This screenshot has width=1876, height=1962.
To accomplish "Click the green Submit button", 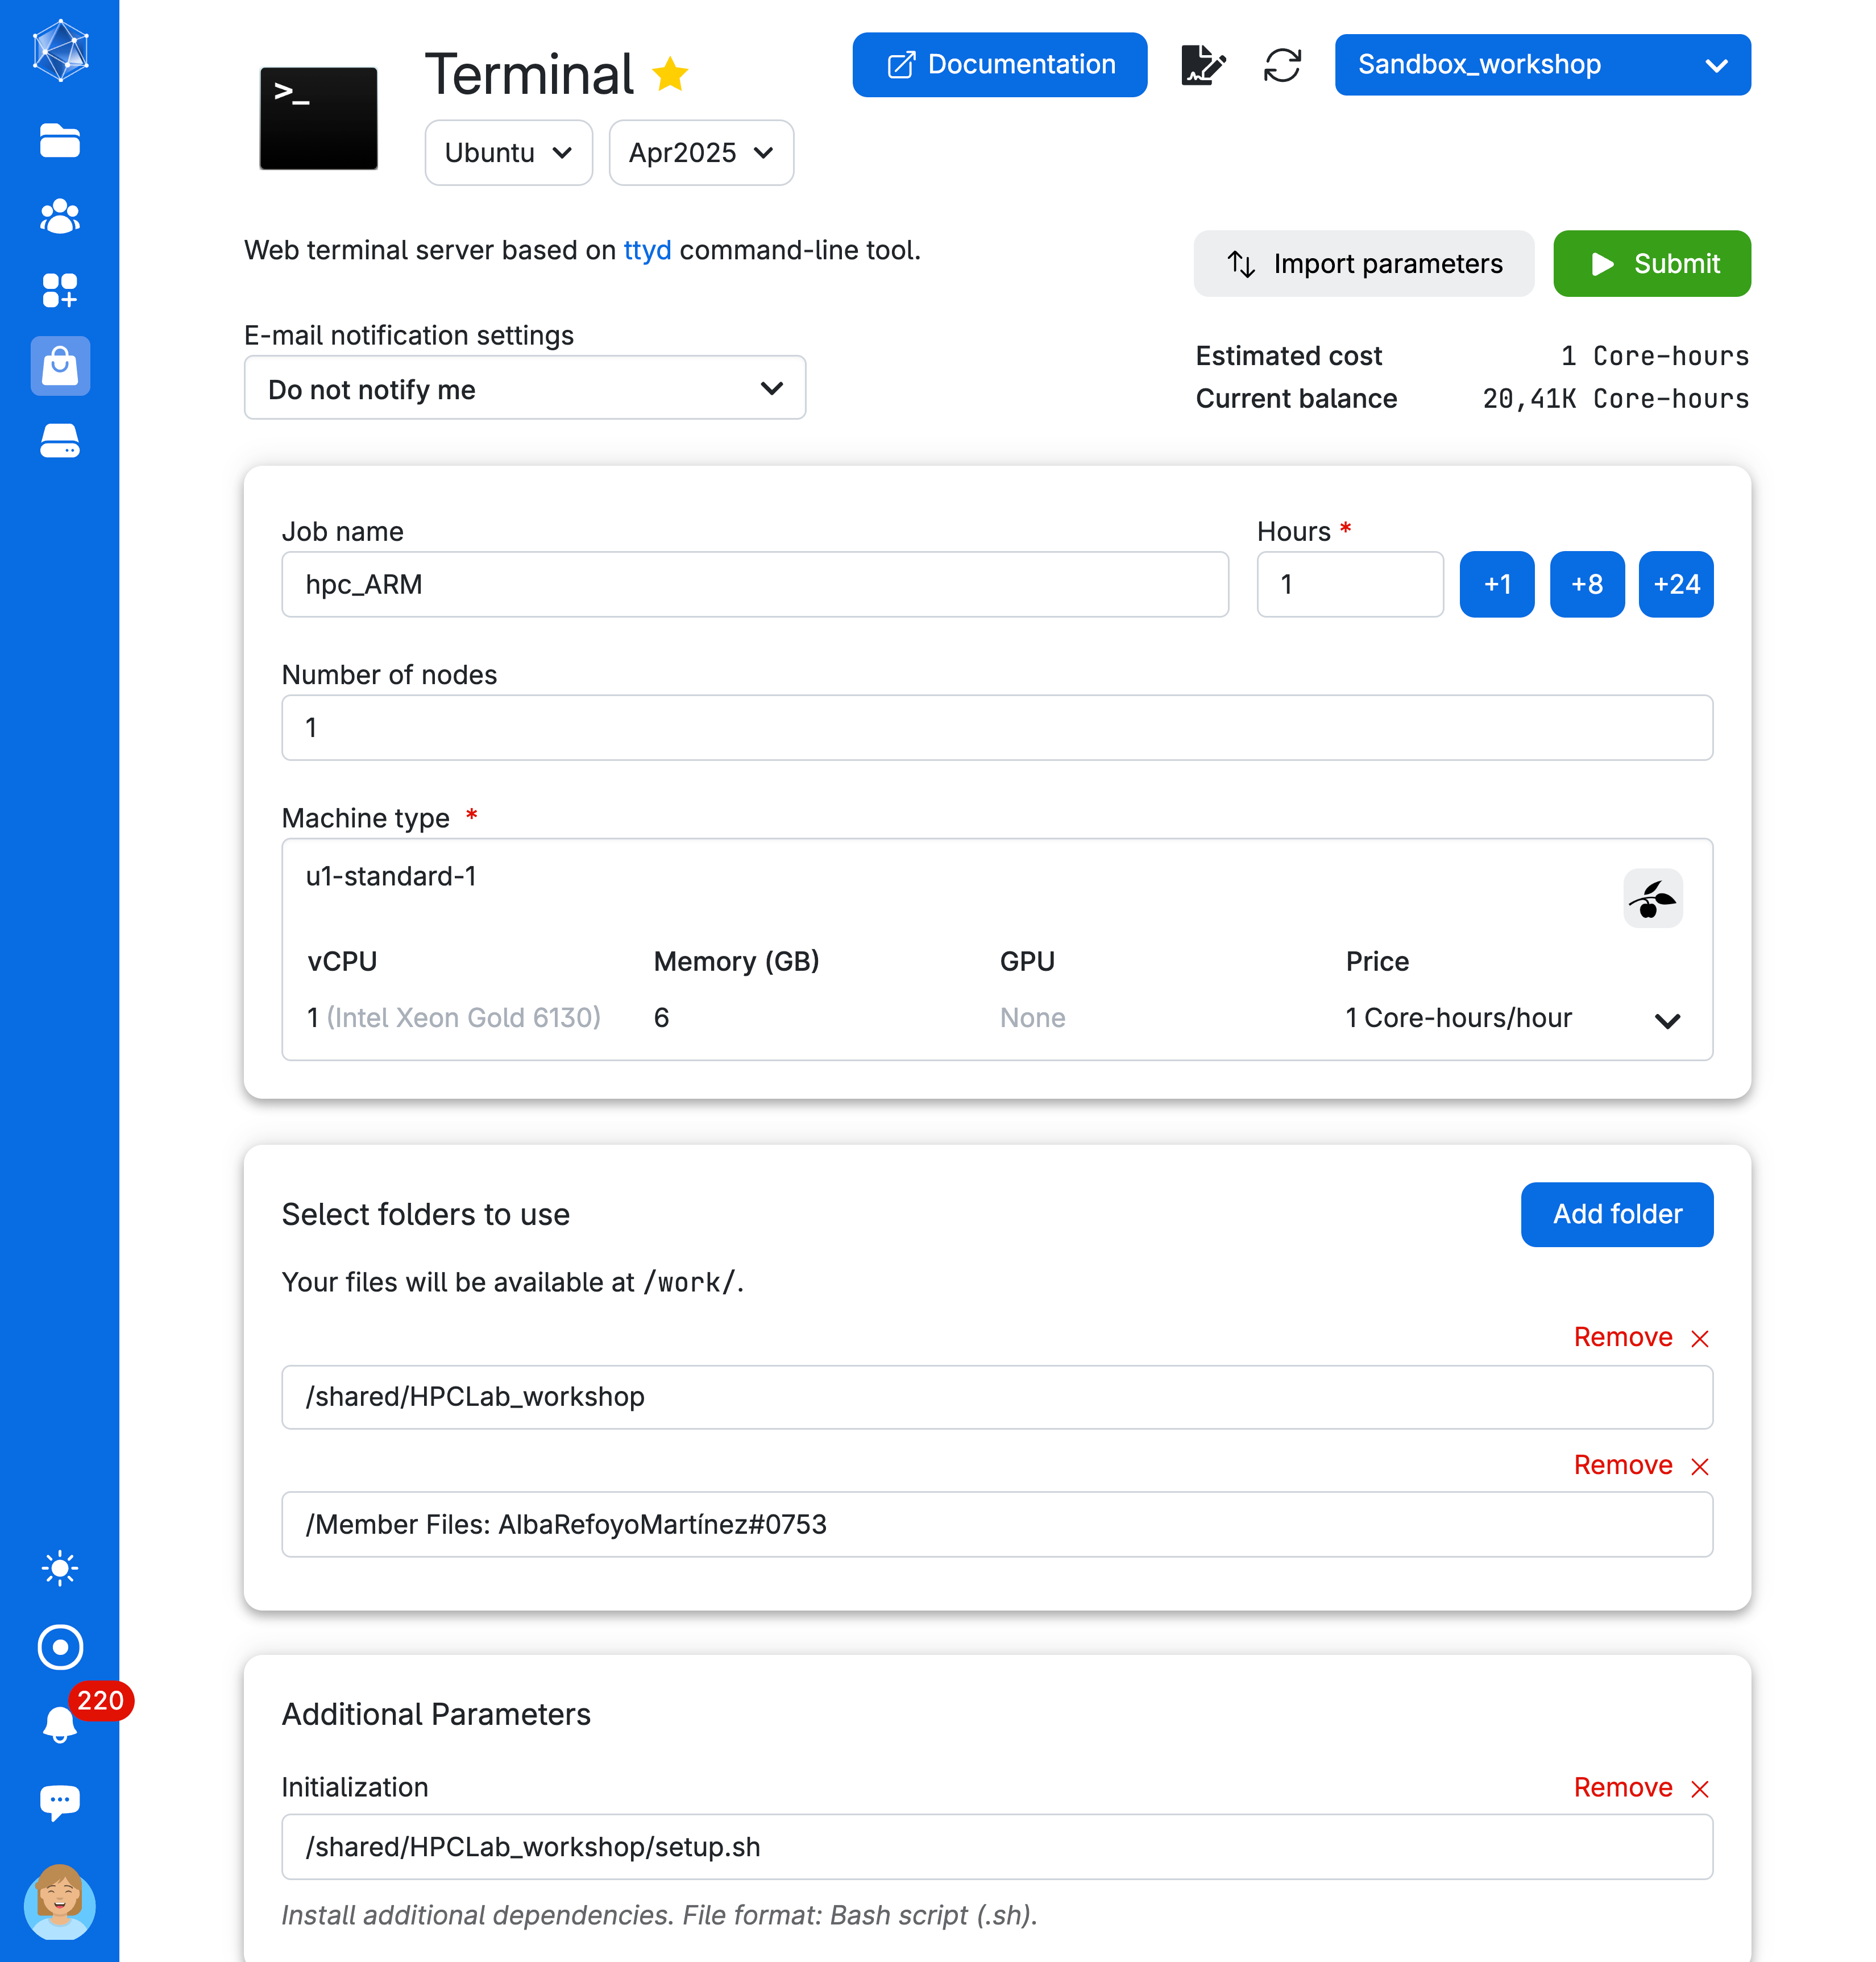I will pyautogui.click(x=1651, y=264).
